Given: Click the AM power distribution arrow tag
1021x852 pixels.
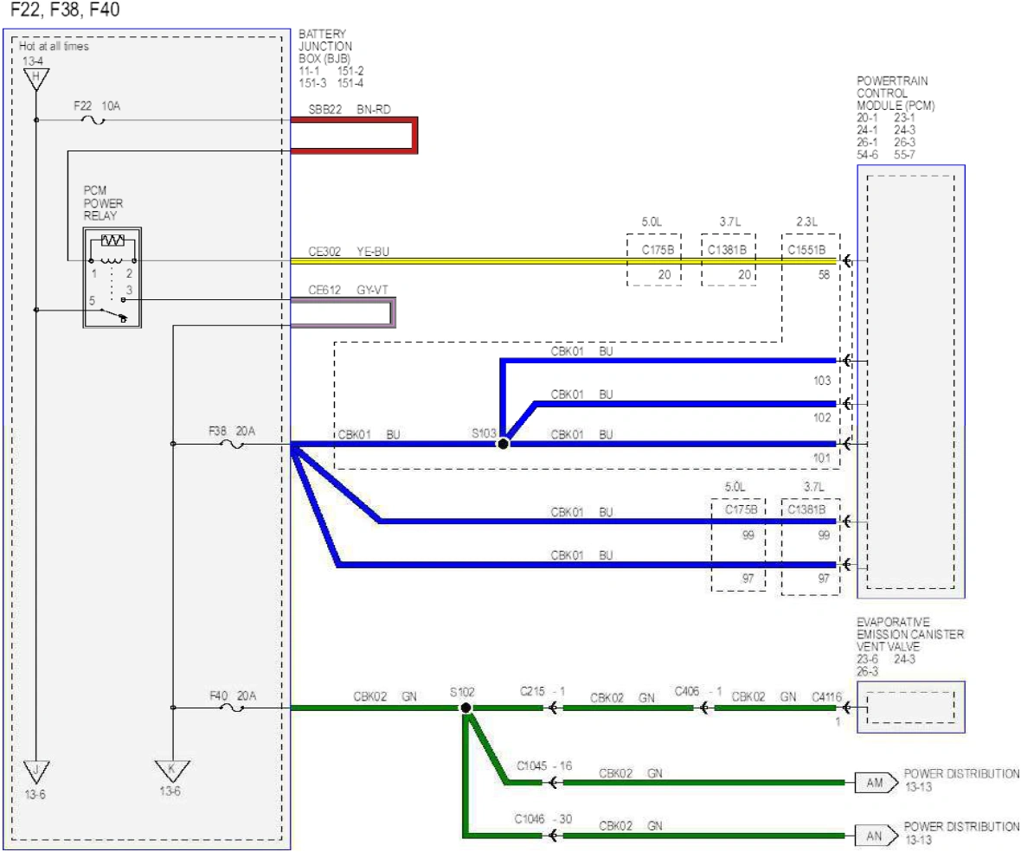Looking at the screenshot, I should tap(876, 782).
